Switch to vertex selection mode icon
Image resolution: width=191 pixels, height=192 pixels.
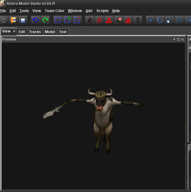[90, 20]
